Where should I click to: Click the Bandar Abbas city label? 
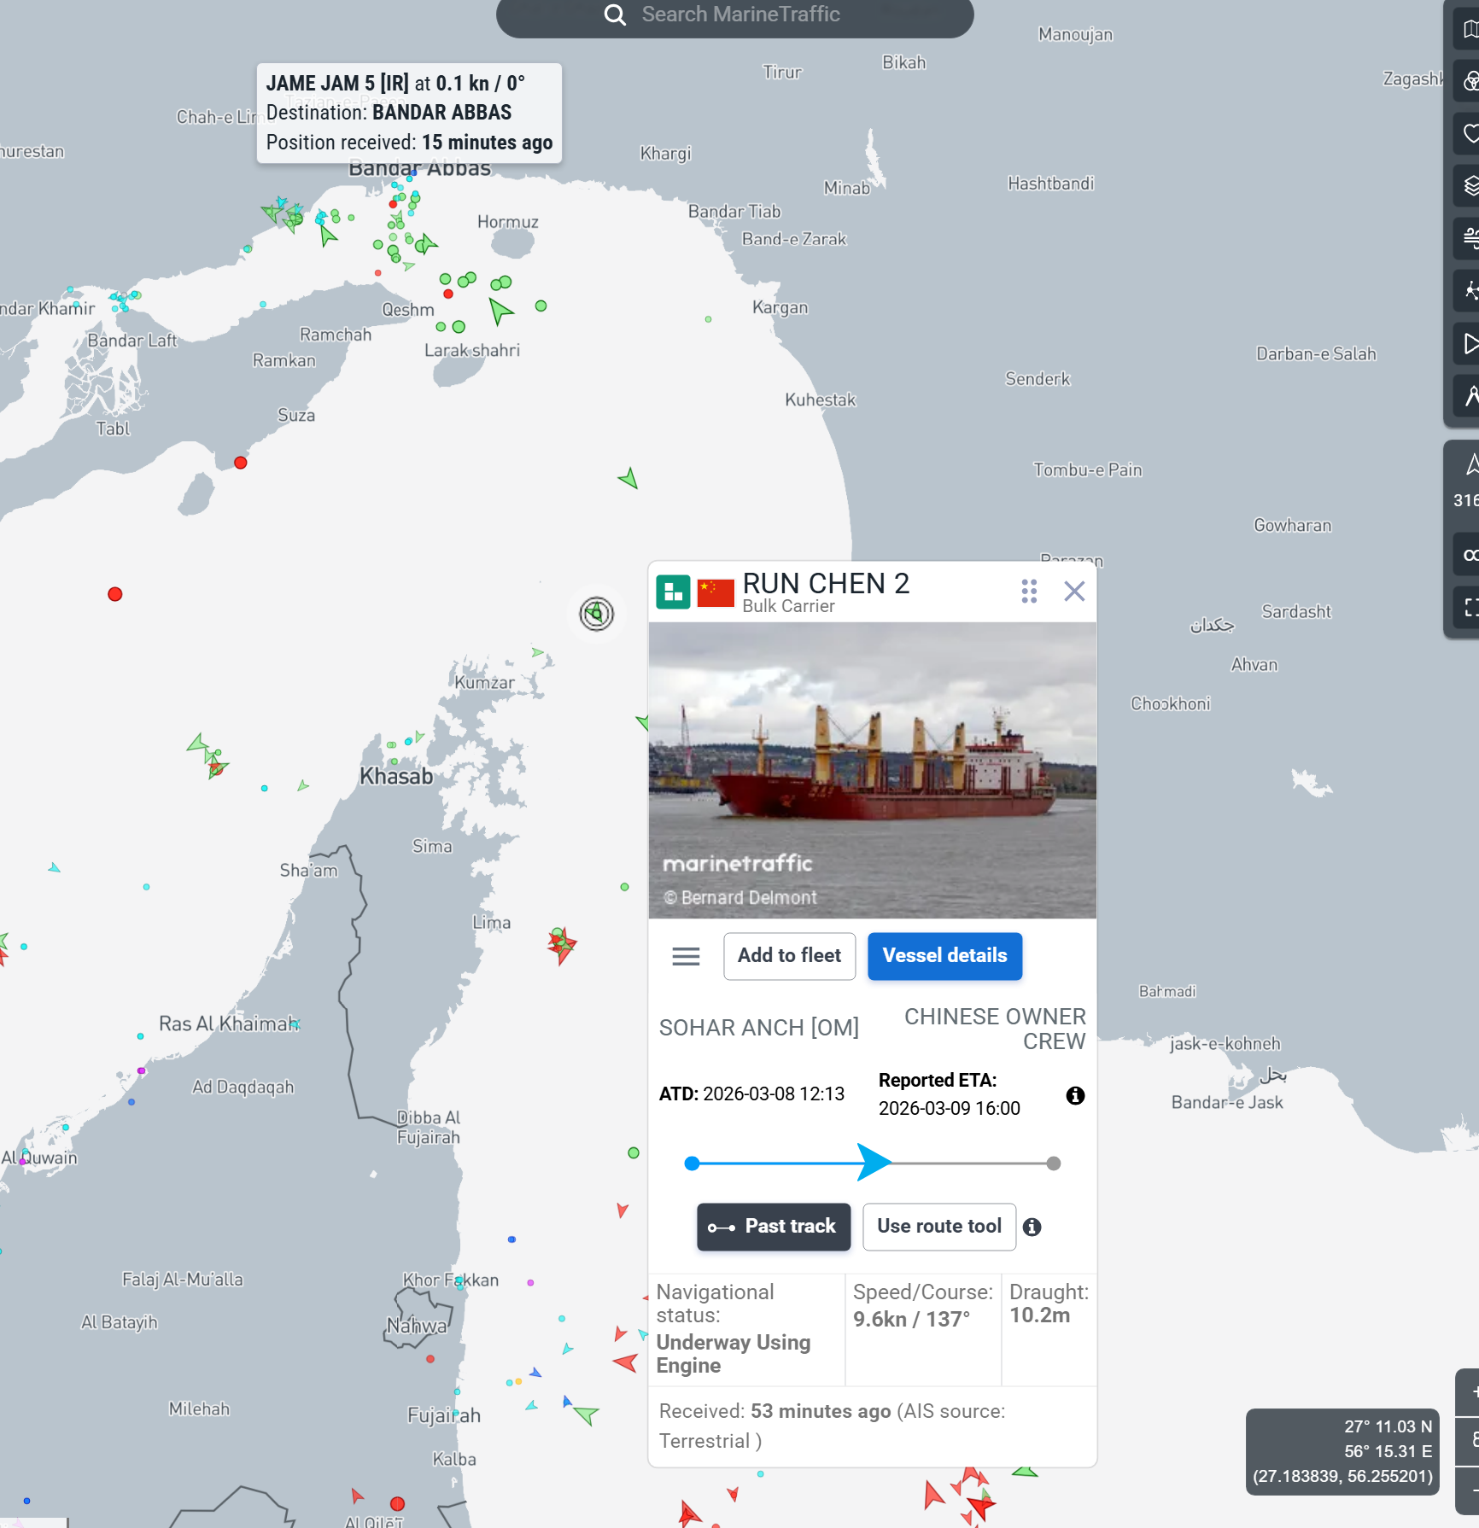click(x=419, y=169)
